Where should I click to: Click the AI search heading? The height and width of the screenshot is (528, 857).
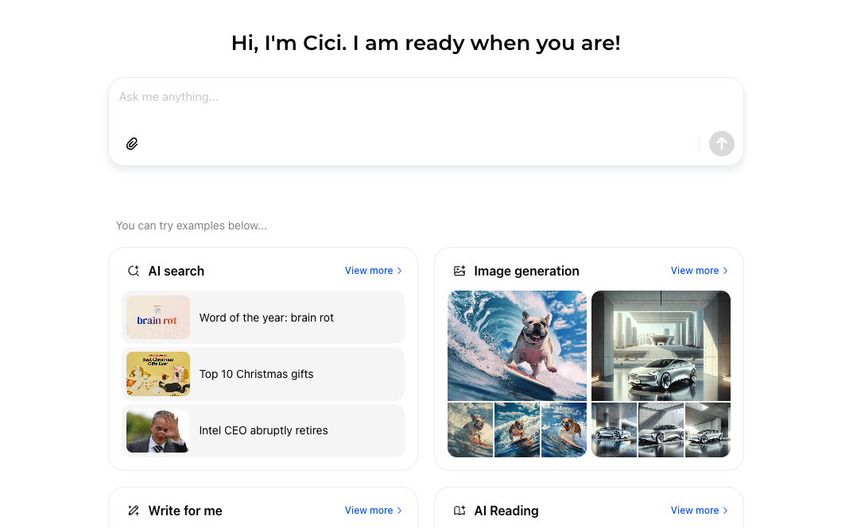point(176,271)
